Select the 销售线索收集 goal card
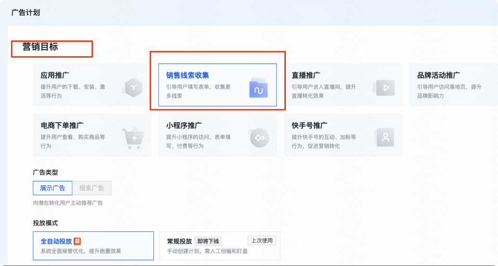498x266 pixels. tap(217, 85)
